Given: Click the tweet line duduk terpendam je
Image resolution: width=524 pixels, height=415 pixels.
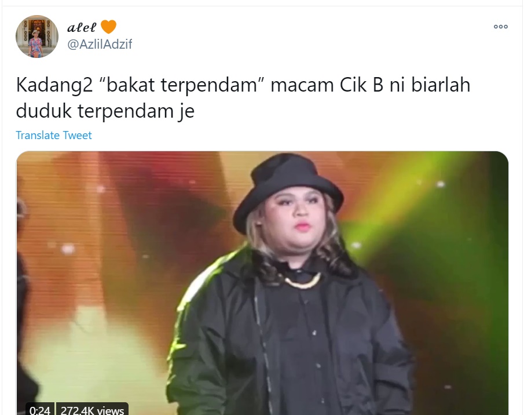Looking at the screenshot, I should coord(105,111).
